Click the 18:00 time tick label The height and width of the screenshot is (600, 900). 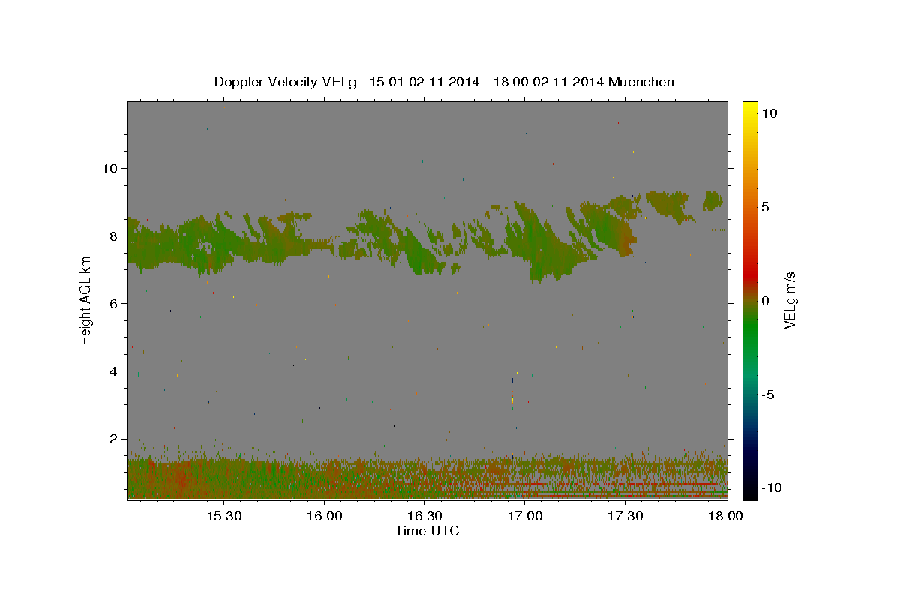725,516
